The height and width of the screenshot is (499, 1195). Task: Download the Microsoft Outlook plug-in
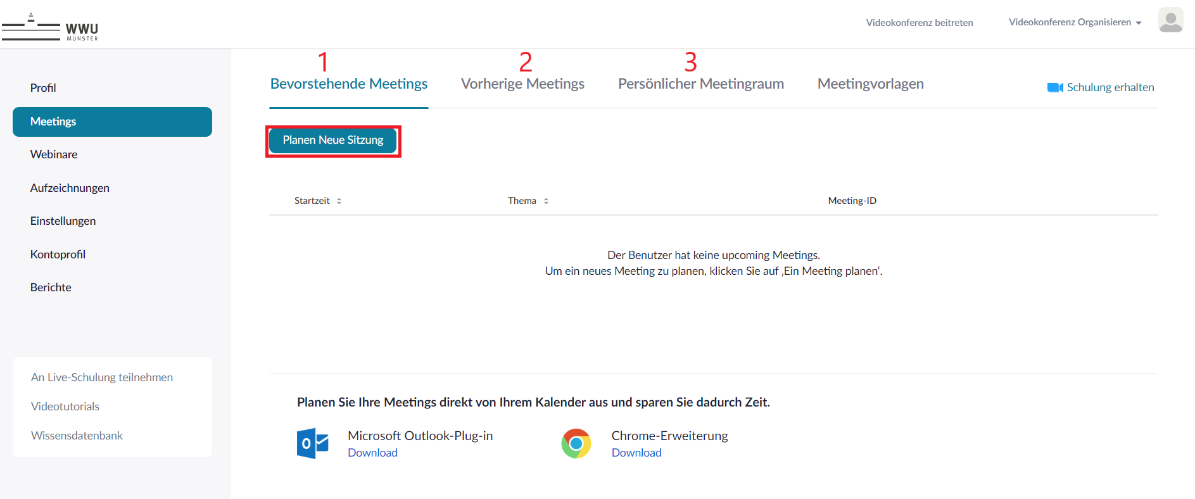(x=372, y=453)
